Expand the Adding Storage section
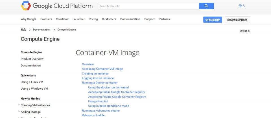 pyautogui.click(x=19, y=112)
